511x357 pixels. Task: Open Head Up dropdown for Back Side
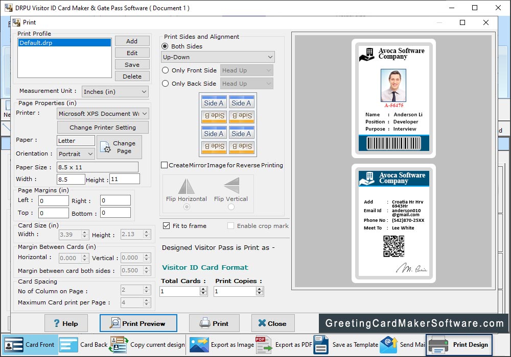247,84
